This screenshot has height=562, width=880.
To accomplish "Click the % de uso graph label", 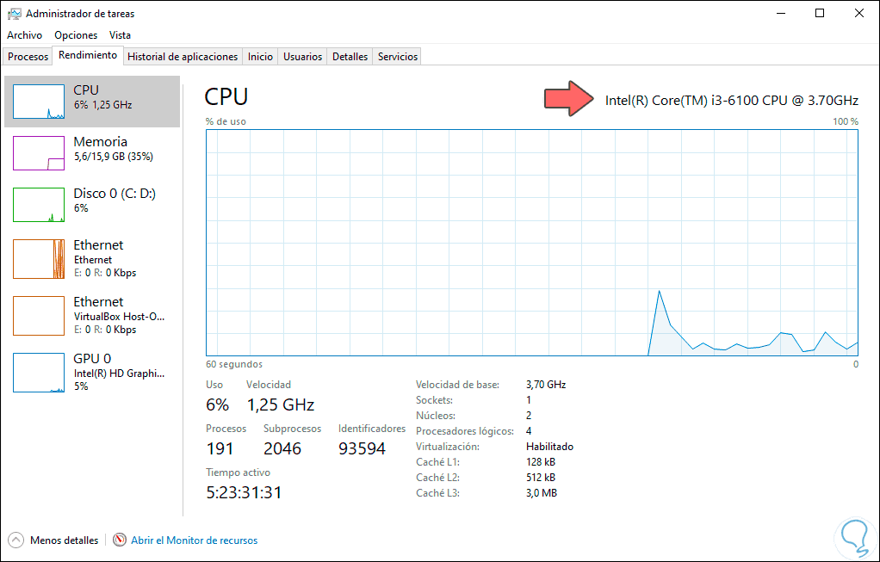I will click(x=226, y=121).
